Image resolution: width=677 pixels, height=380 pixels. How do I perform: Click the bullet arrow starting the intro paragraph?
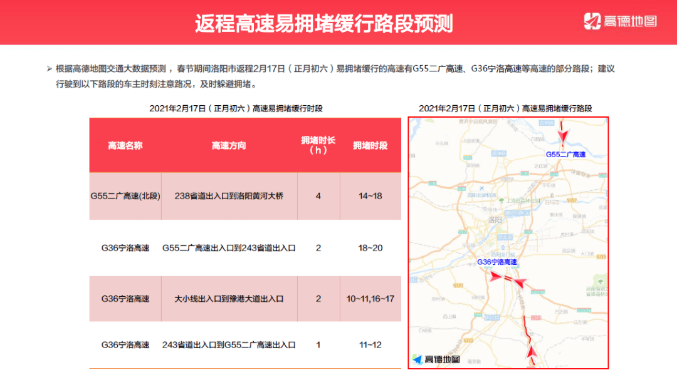click(50, 69)
